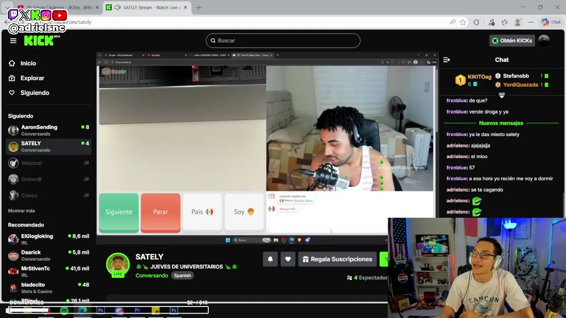Click the Buscar search field

[x=283, y=41]
